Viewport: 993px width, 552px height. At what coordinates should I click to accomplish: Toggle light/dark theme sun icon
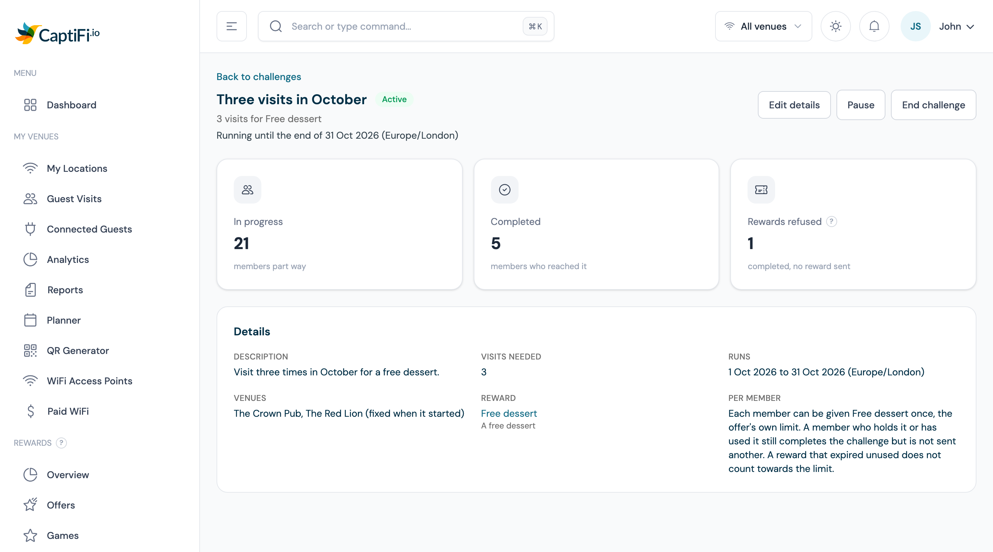pos(835,26)
